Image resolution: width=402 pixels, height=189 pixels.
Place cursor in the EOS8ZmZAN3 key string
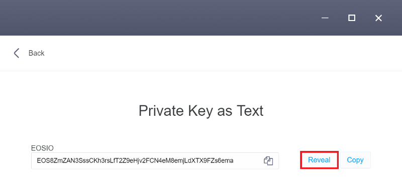point(135,160)
